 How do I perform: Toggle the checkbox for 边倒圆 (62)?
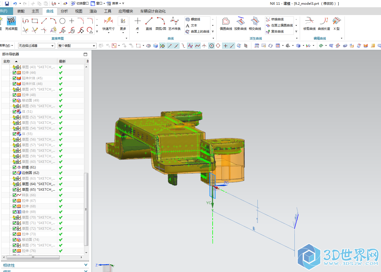14,173
